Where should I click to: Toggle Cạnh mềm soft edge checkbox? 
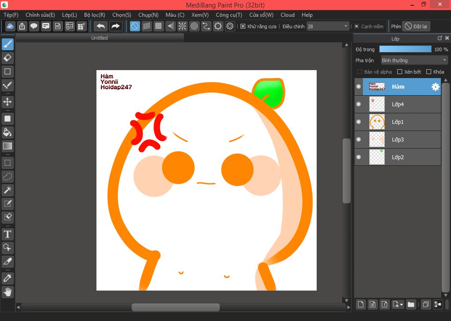point(357,26)
